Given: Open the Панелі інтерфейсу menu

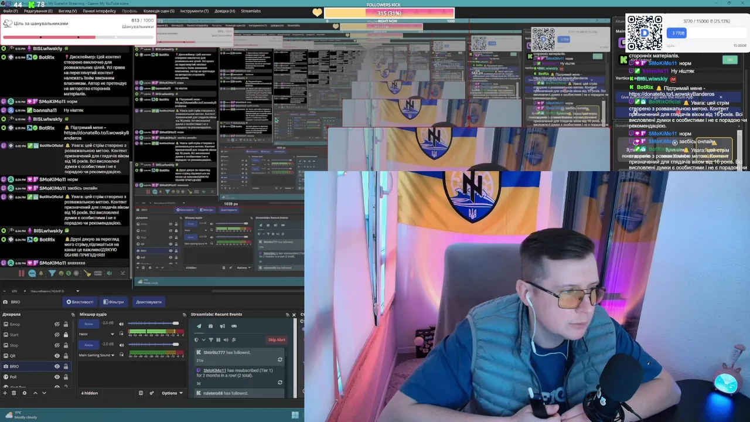Looking at the screenshot, I should [99, 11].
